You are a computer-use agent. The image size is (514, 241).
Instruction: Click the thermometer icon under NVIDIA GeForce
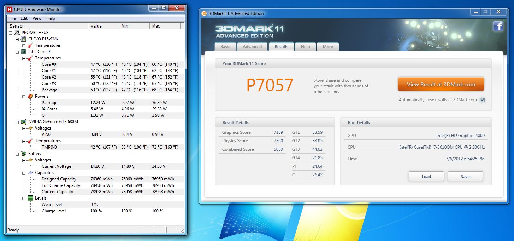30,141
